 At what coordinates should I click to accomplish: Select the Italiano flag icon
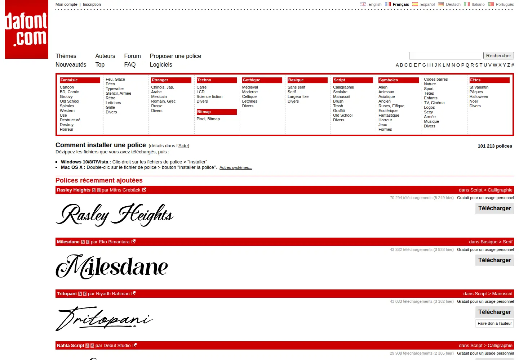[x=467, y=4]
